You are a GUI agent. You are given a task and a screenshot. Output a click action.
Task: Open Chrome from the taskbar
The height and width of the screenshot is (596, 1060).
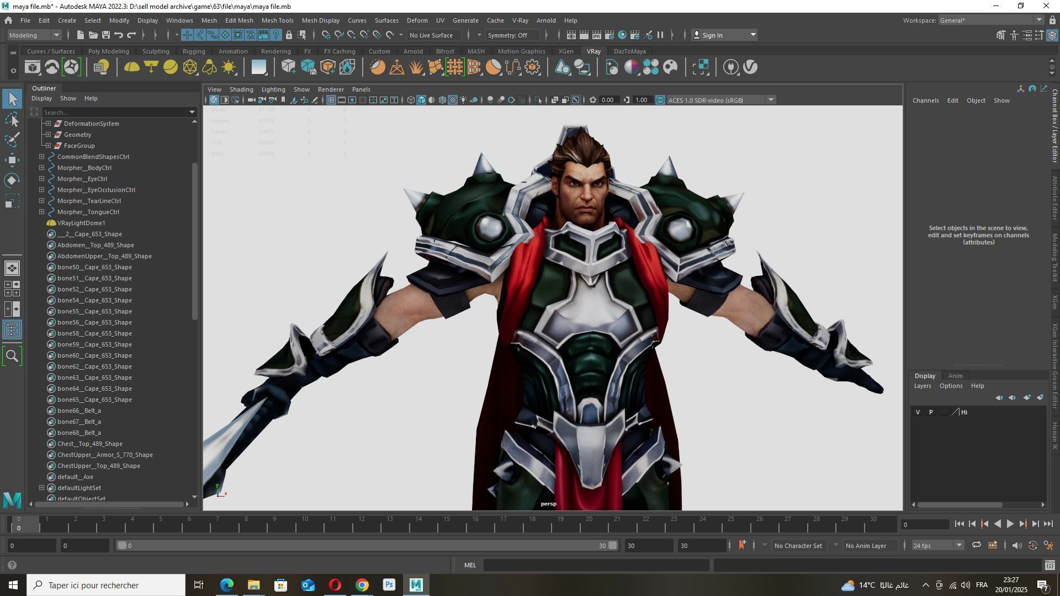[x=362, y=585]
